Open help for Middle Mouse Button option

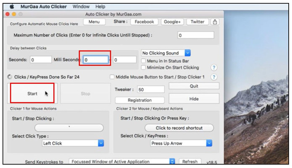(214, 77)
